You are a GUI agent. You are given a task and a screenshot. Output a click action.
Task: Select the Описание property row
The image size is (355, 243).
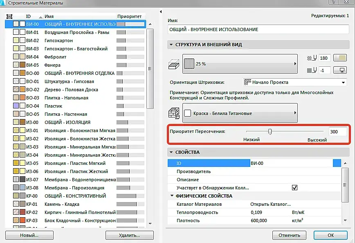(254, 180)
